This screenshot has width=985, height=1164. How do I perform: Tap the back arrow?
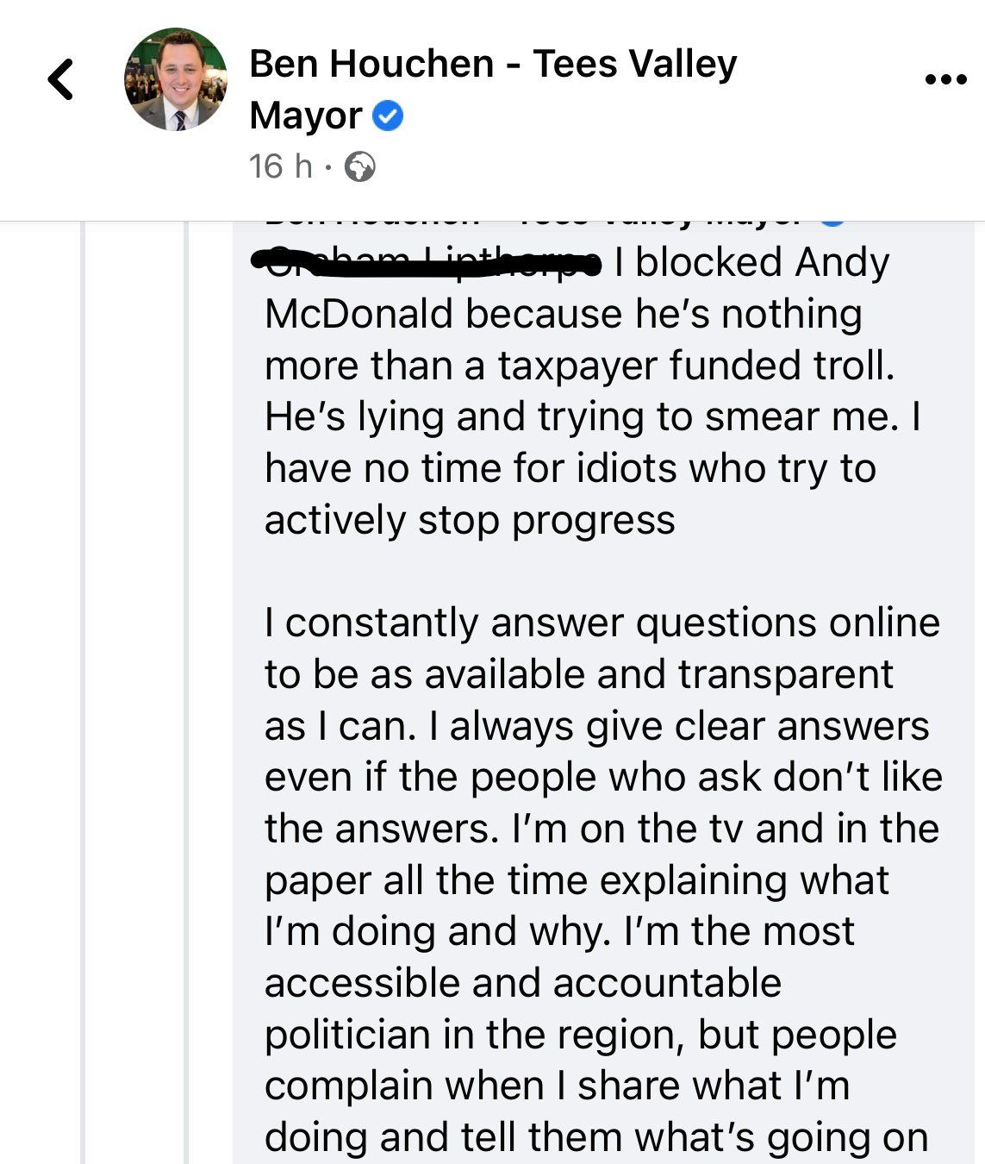[60, 80]
